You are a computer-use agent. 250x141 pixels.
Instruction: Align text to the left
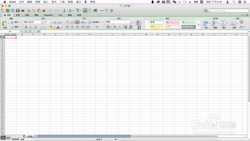pyautogui.click(x=67, y=27)
